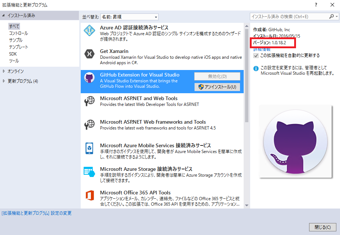Close the dialog with the title bar X
Viewport: 340px width, 235px height.
tap(332, 5)
